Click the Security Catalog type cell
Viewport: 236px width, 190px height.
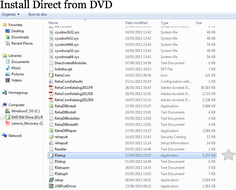pos(173,137)
